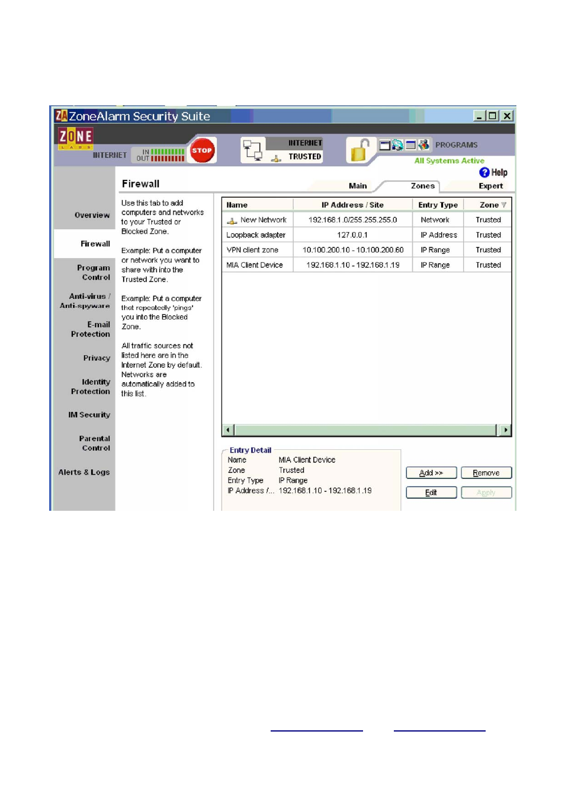
Task: Click the horizontal scrollbar right arrow
Action: pyautogui.click(x=505, y=430)
